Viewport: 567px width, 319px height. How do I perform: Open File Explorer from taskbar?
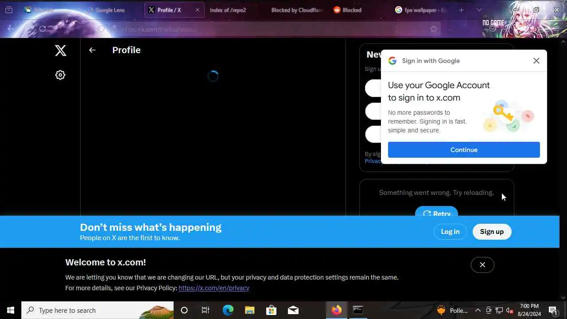coord(249,310)
